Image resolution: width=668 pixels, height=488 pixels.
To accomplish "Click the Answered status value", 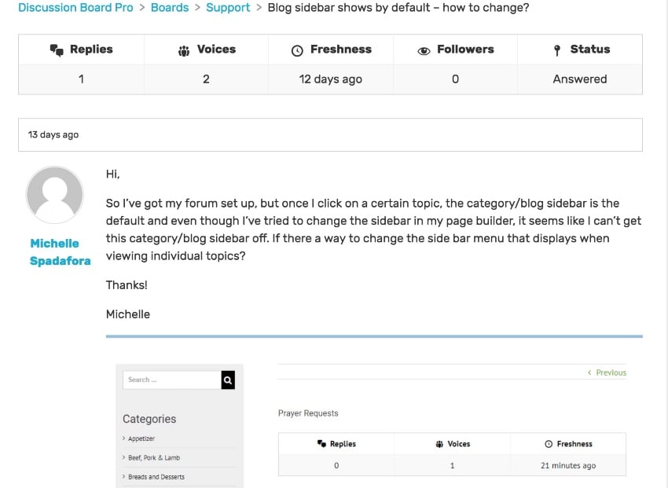I will [579, 79].
